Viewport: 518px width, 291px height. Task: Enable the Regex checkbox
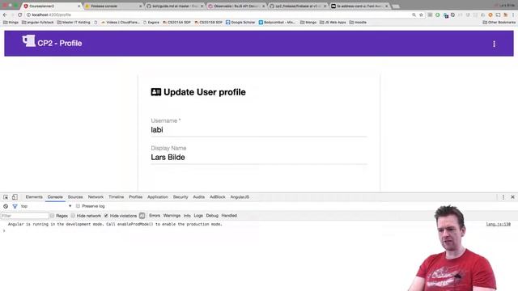52,216
